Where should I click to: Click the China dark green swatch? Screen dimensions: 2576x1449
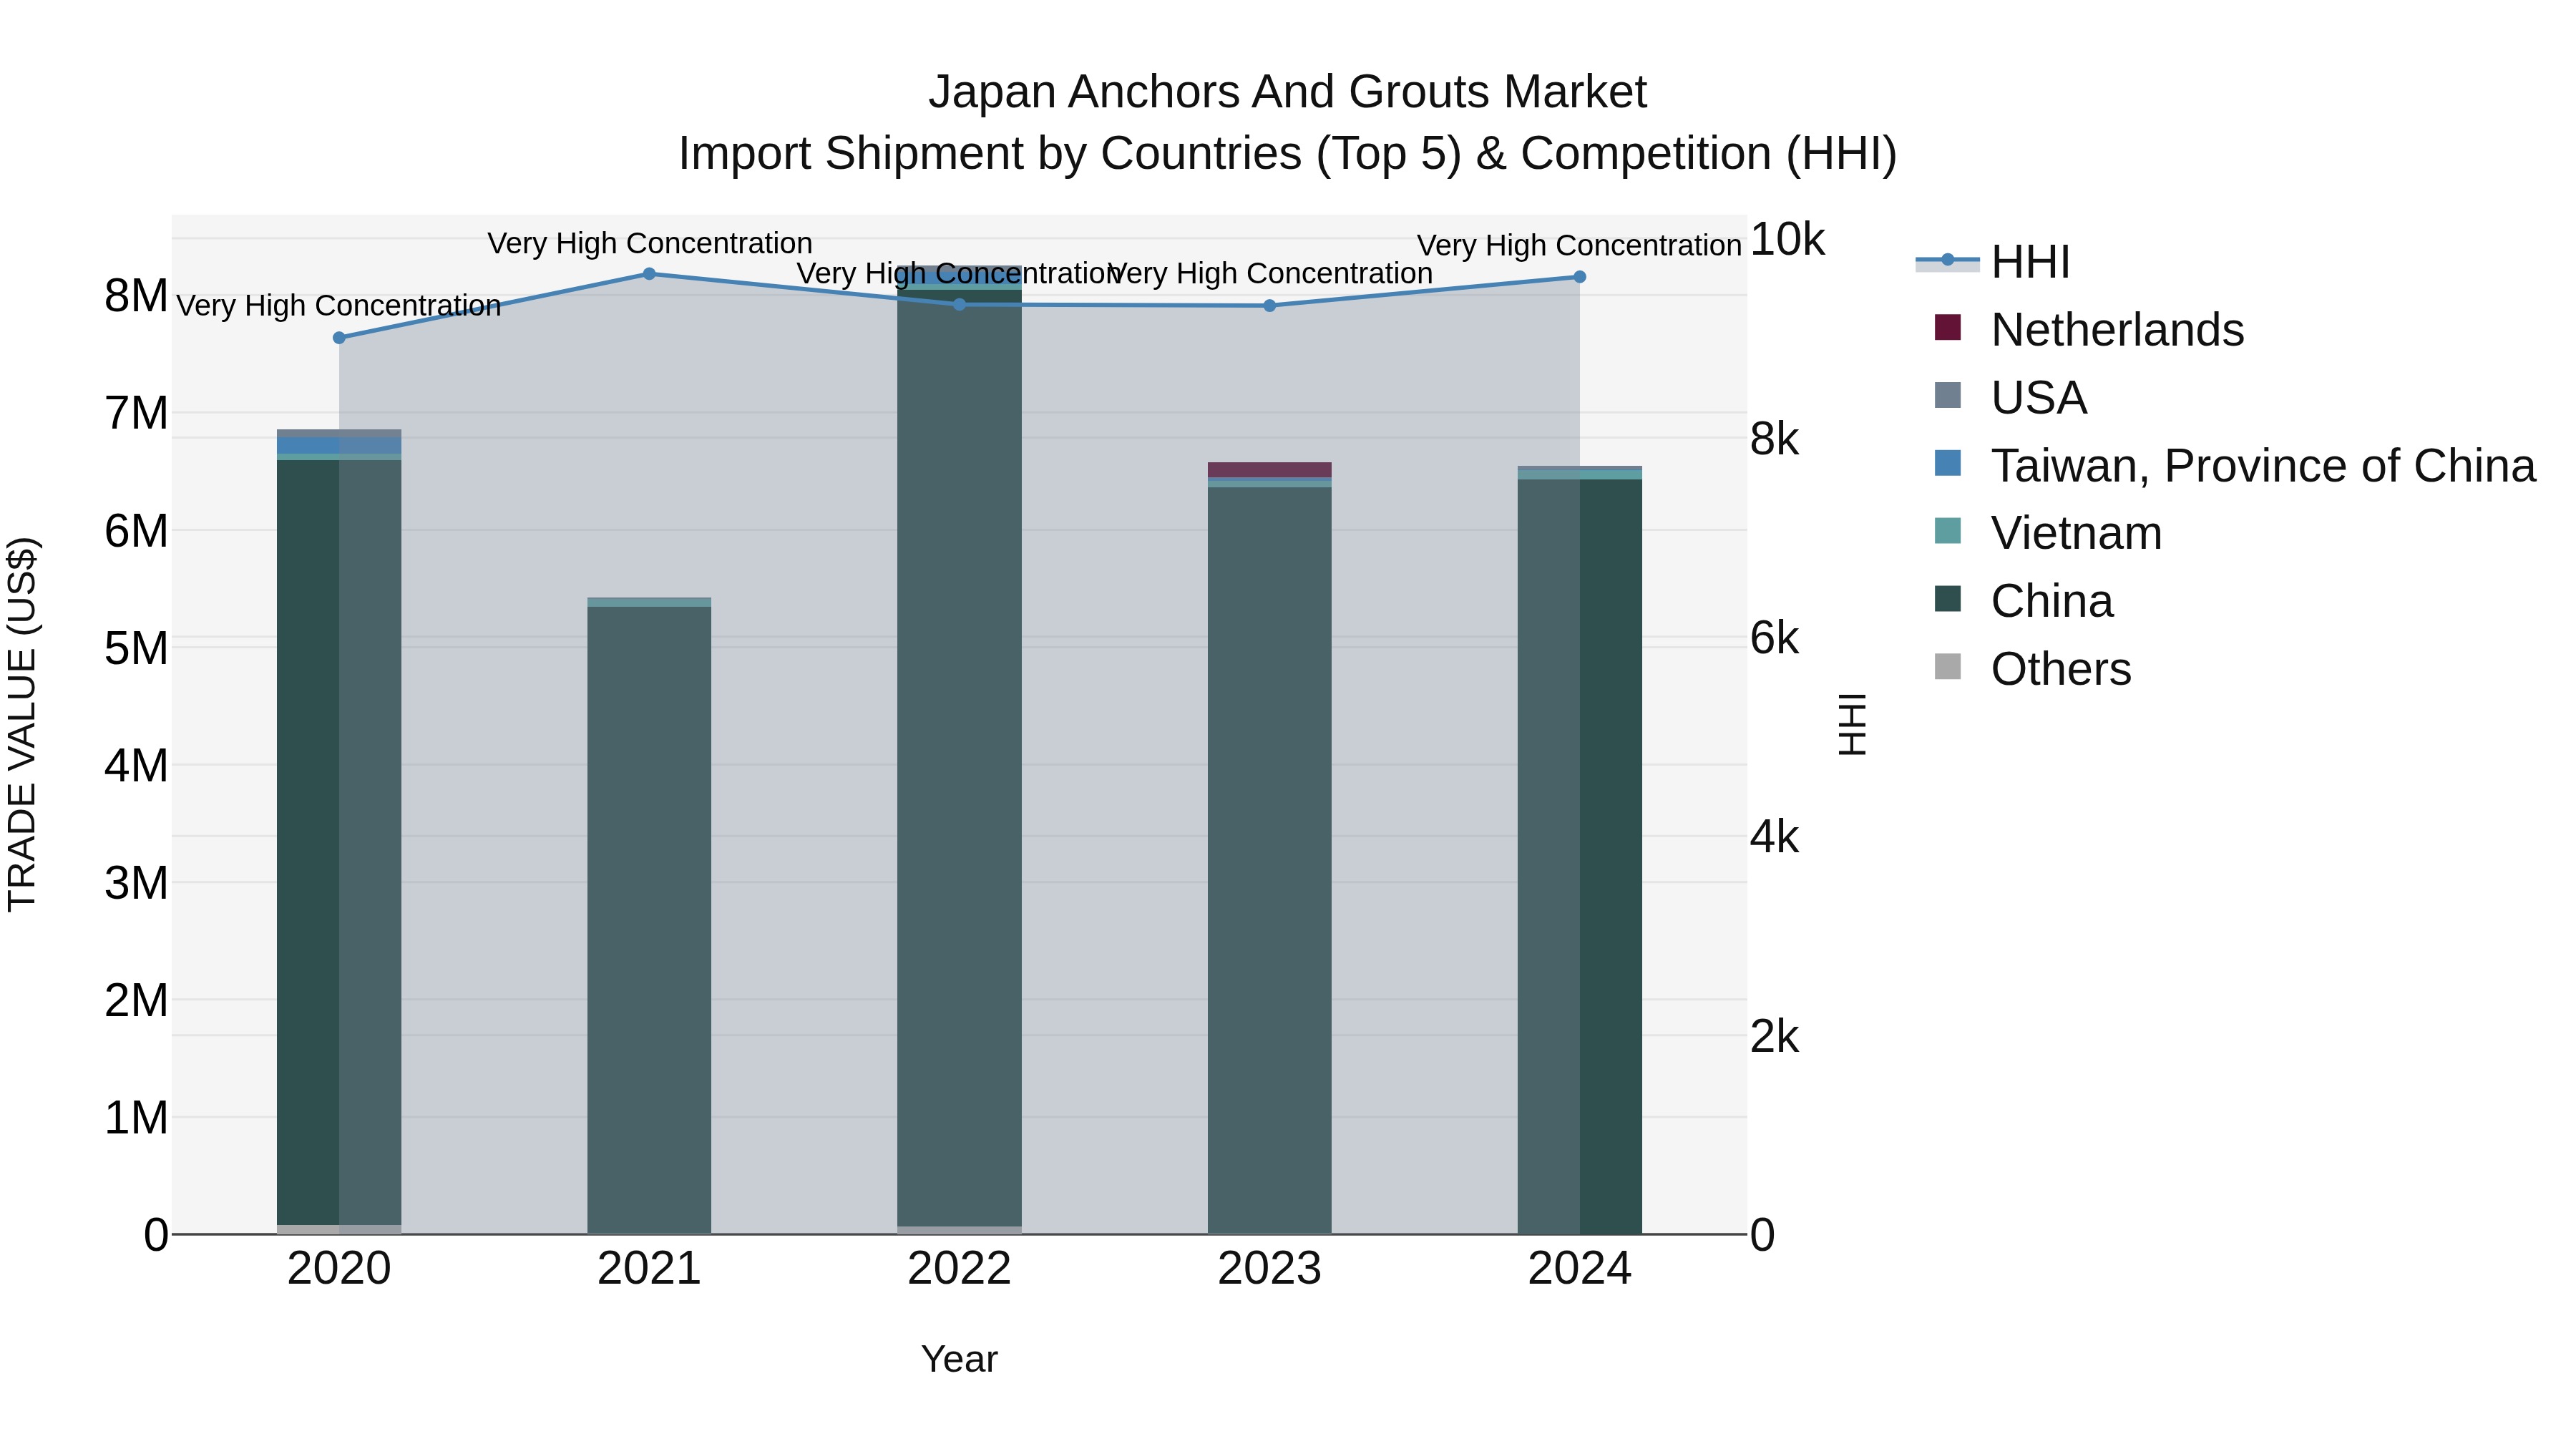pos(1947,598)
